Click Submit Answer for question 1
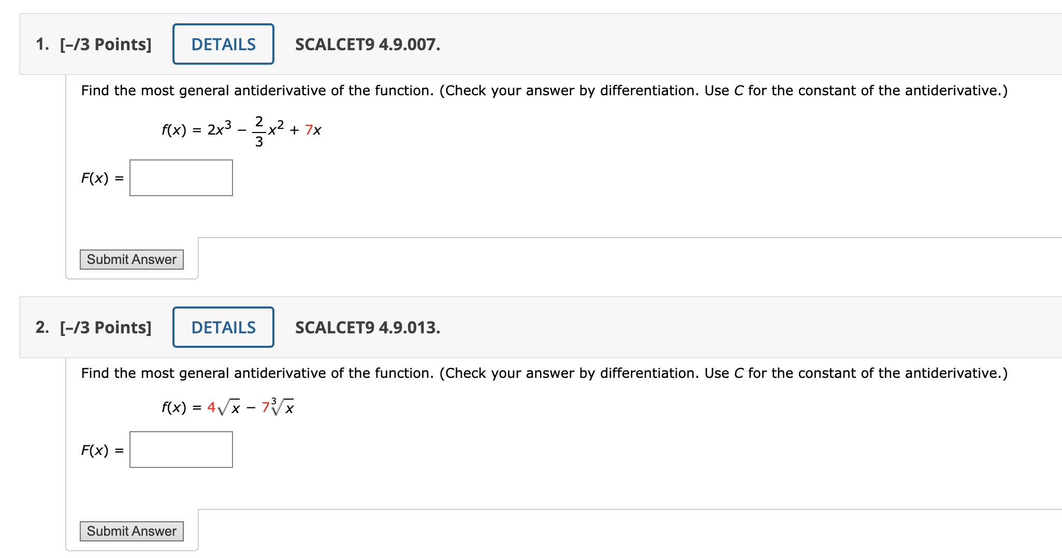 click(131, 259)
